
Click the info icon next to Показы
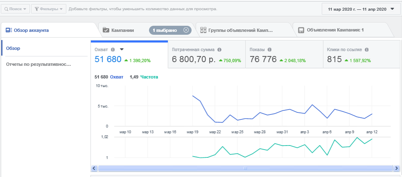tap(269, 50)
